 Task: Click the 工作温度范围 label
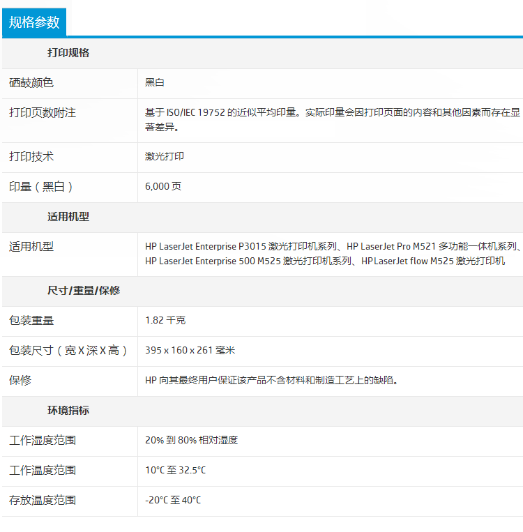point(43,471)
